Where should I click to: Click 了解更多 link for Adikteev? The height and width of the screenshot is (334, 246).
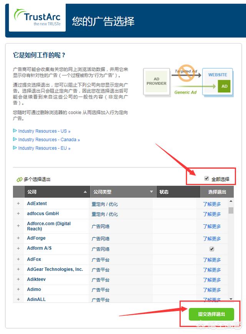click(x=212, y=280)
